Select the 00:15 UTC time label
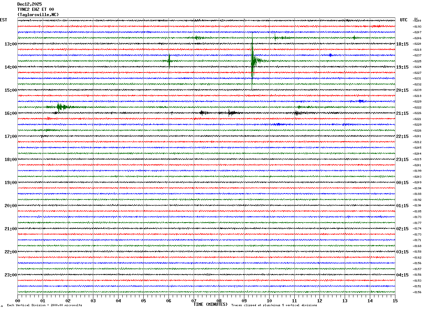Screen dimensions: 423x310 coord(402,183)
